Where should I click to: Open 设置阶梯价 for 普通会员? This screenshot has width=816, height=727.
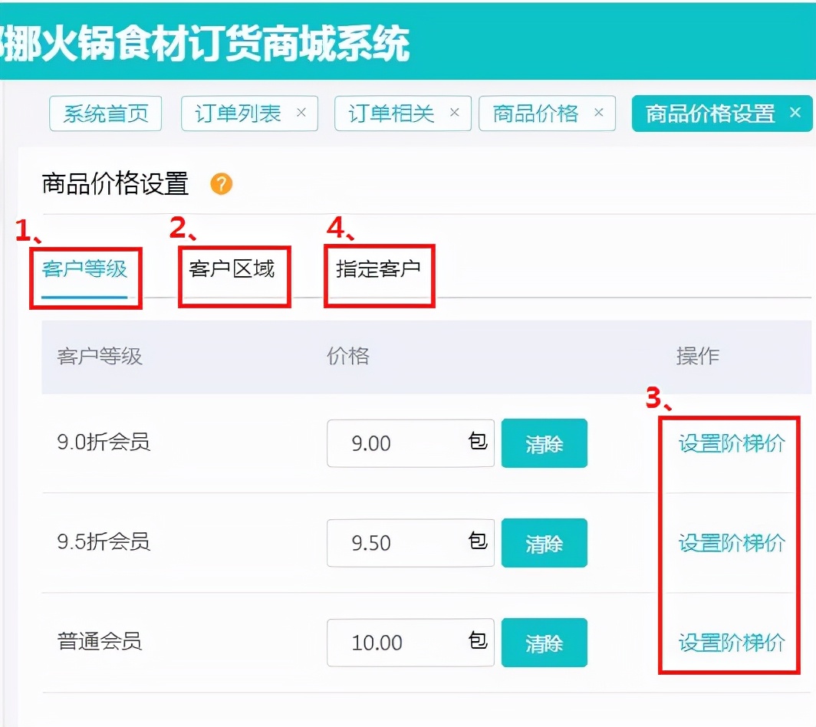click(729, 643)
